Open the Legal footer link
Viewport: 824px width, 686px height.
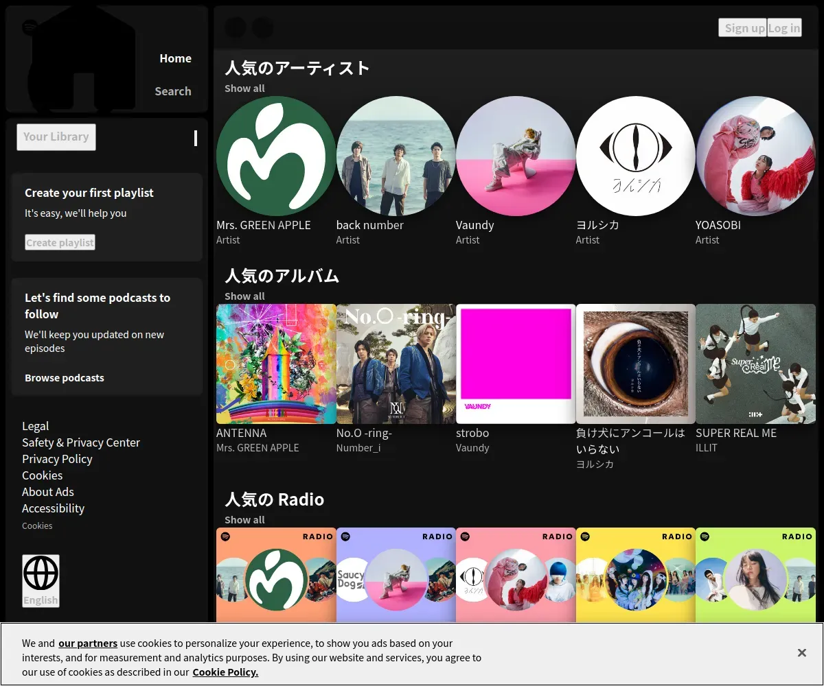click(x=36, y=426)
